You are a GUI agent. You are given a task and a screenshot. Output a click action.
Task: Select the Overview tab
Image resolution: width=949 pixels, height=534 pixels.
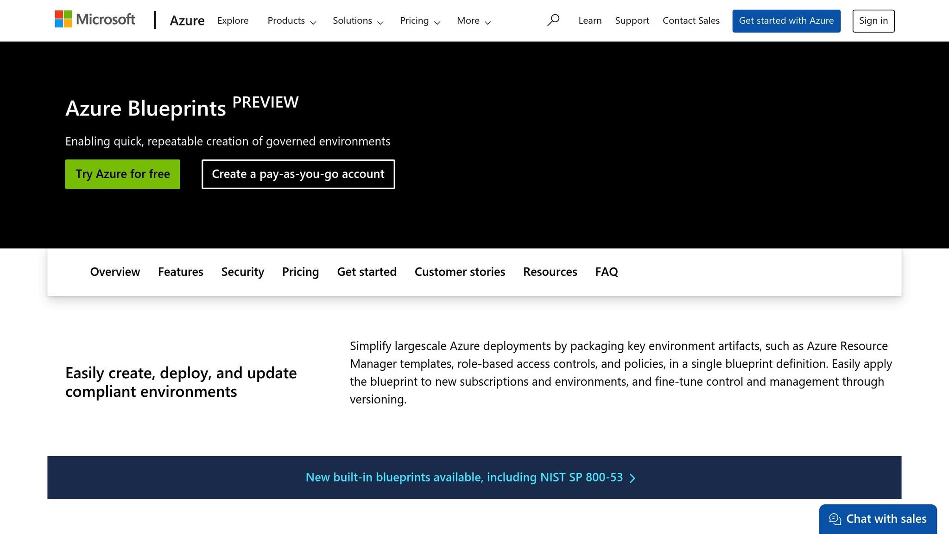(115, 272)
